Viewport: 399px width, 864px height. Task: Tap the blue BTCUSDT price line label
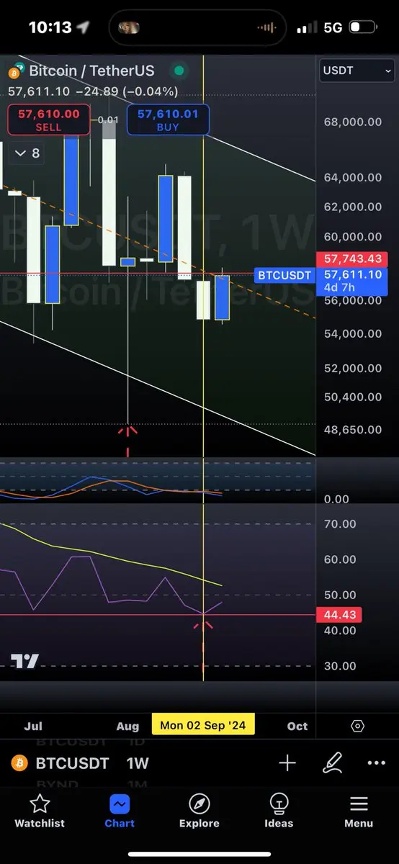[x=285, y=275]
